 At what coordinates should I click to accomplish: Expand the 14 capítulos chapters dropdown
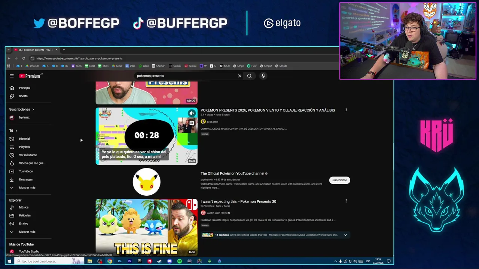point(345,235)
